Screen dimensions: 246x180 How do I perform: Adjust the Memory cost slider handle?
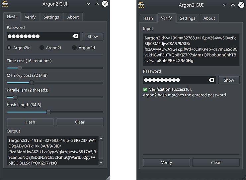click(x=32, y=83)
